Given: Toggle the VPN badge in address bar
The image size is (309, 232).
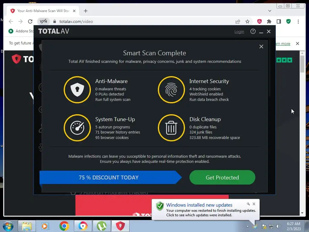Looking at the screenshot, I should point(43,21).
